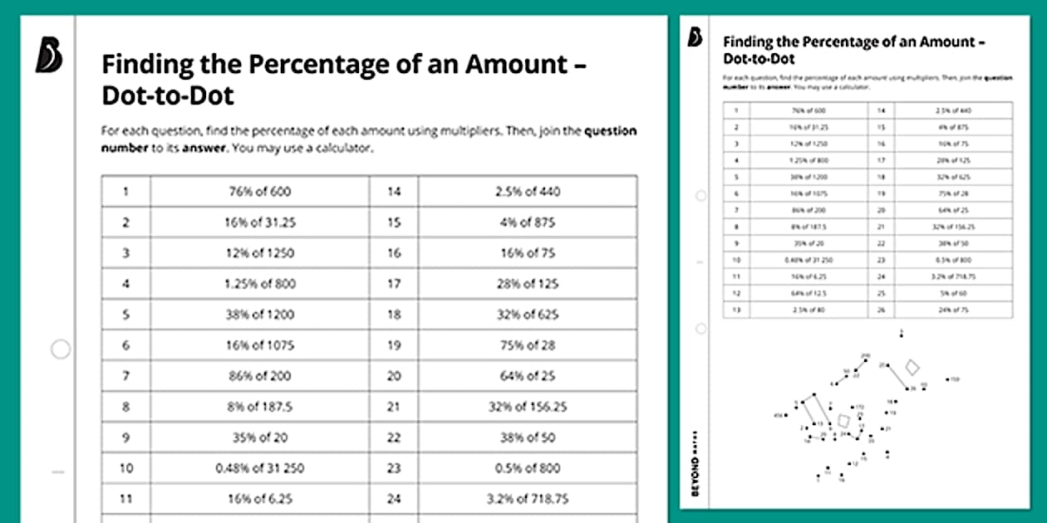Click the large worksheet title heading

[344, 81]
